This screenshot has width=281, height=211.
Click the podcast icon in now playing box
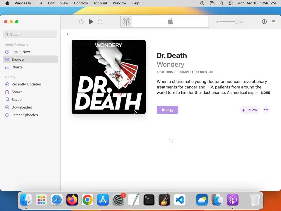126,22
